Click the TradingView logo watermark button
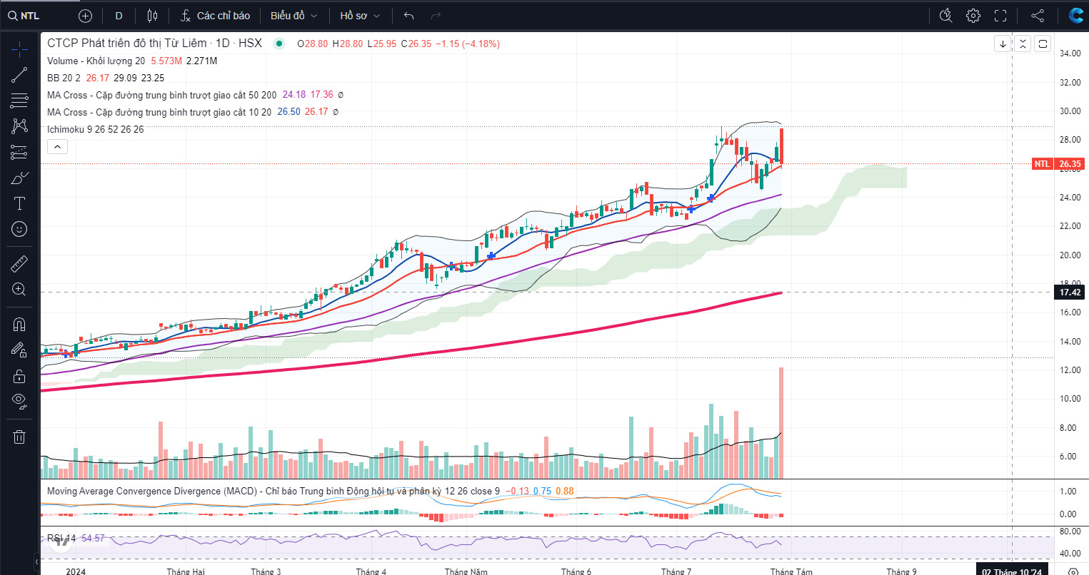This screenshot has width=1089, height=575. 62,541
